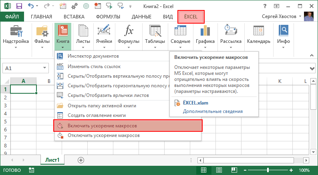Open the Сводные pivot button

[180, 36]
